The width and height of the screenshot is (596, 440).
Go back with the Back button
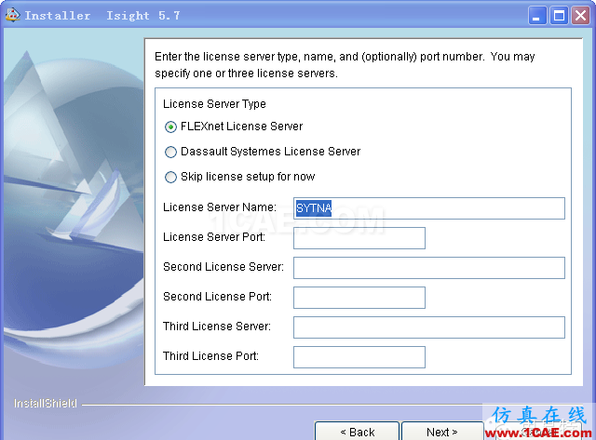(x=358, y=432)
